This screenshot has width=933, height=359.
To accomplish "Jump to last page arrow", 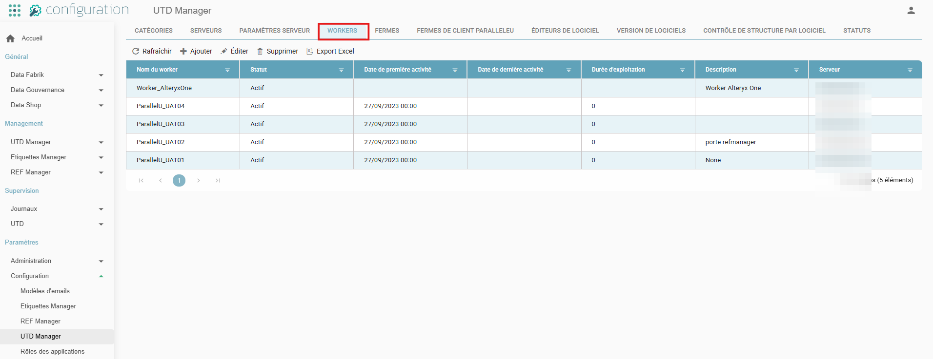I will (218, 181).
